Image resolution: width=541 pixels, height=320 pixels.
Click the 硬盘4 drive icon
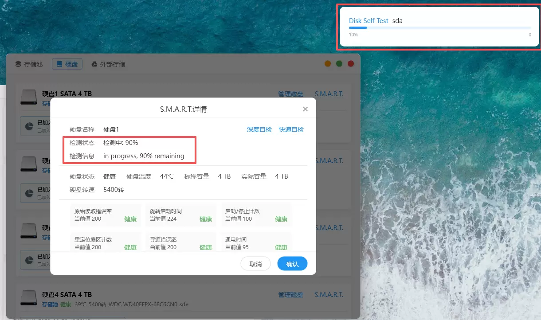point(29,298)
